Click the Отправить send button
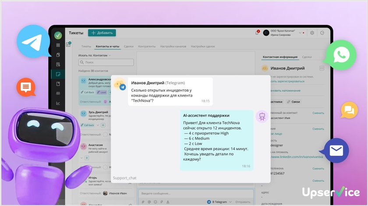Viewport: 368px width, 206px height. pos(243,202)
